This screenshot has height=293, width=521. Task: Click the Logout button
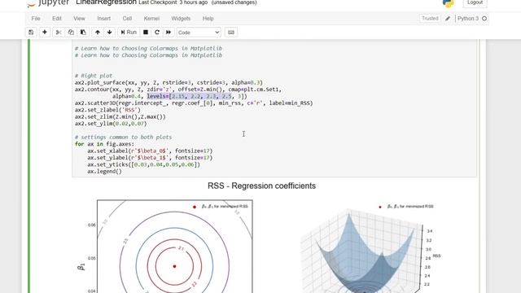tap(475, 2)
